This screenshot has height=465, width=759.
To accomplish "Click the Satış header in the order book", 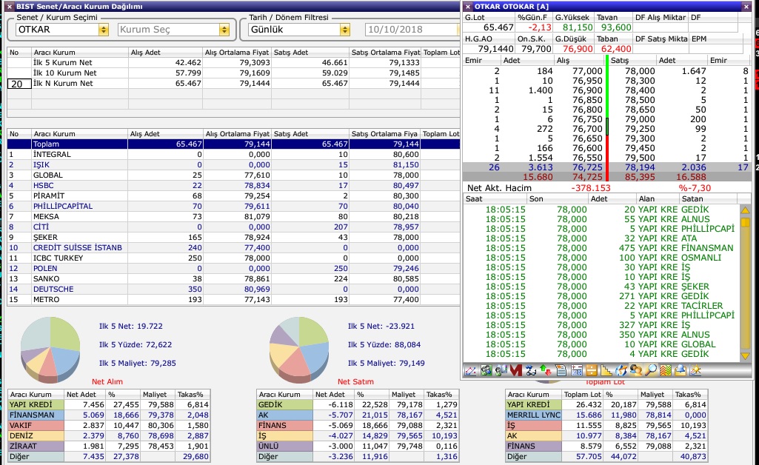I will pos(631,61).
